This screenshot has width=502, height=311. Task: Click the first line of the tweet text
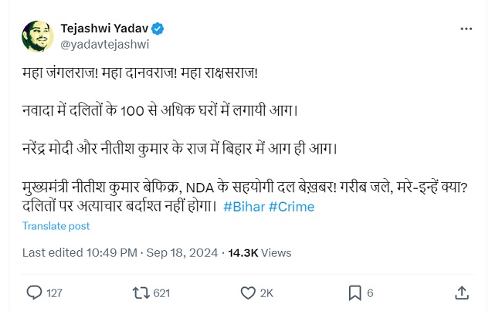pyautogui.click(x=139, y=72)
